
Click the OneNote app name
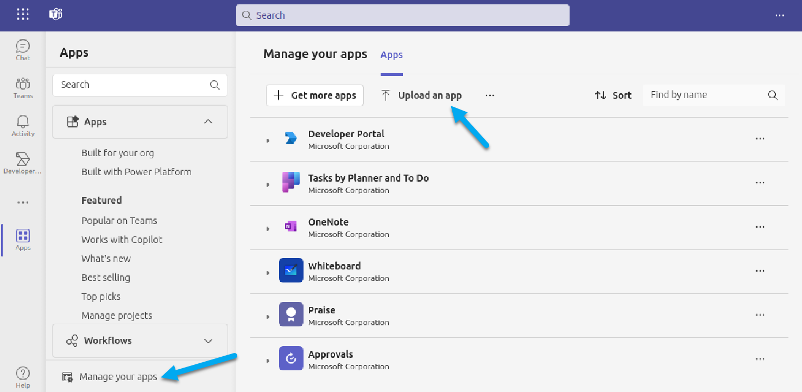[x=328, y=222]
